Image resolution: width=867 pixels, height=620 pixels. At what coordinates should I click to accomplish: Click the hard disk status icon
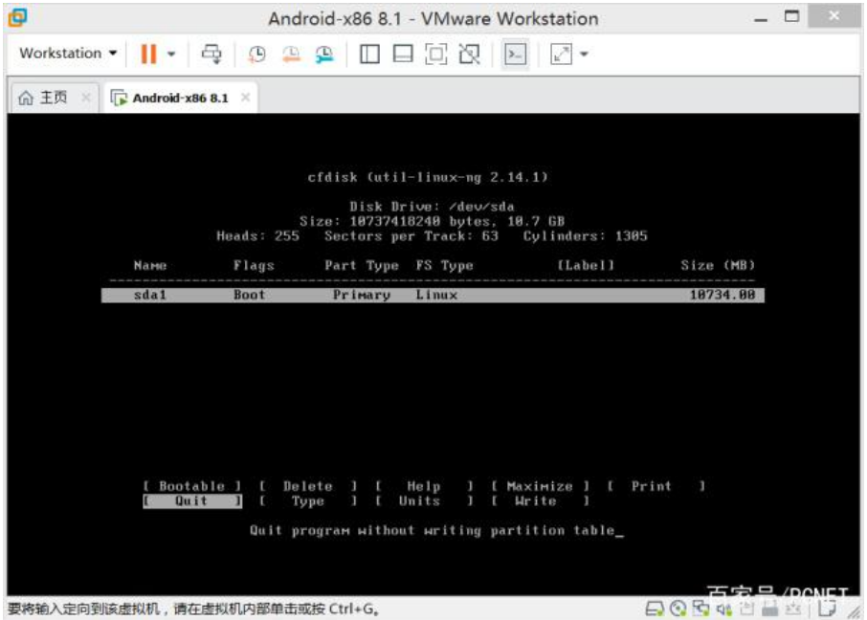(x=655, y=609)
